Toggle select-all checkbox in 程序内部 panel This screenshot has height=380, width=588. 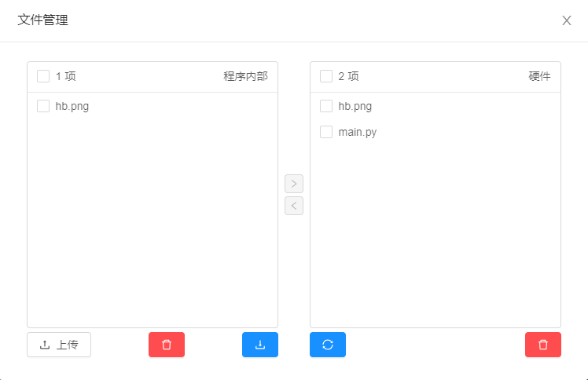coord(43,76)
